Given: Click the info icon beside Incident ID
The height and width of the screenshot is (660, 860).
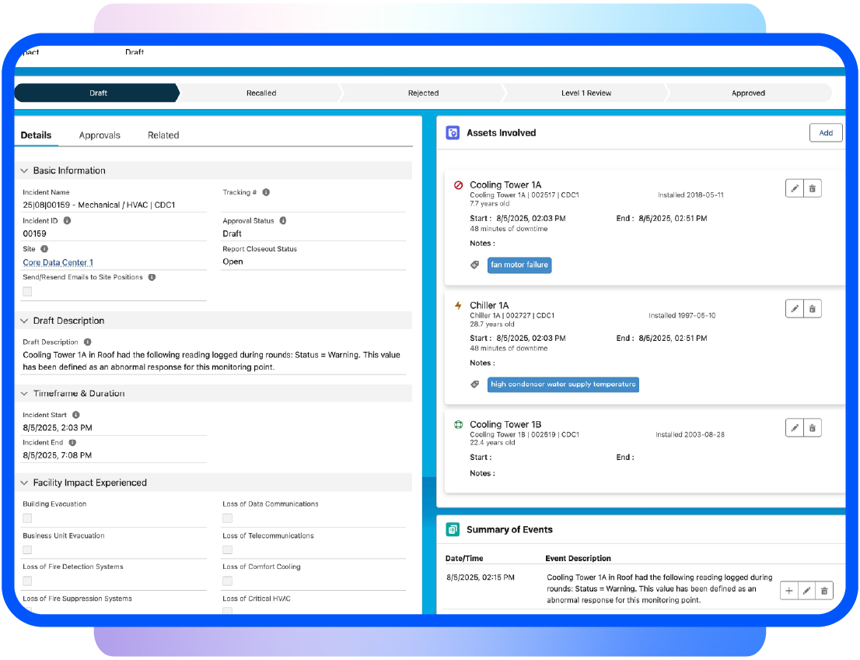Looking at the screenshot, I should click(x=67, y=221).
